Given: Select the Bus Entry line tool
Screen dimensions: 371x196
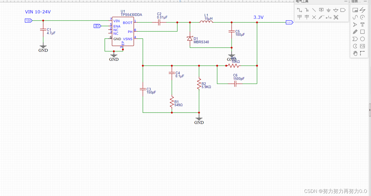Looking at the screenshot, I should (314, 10).
